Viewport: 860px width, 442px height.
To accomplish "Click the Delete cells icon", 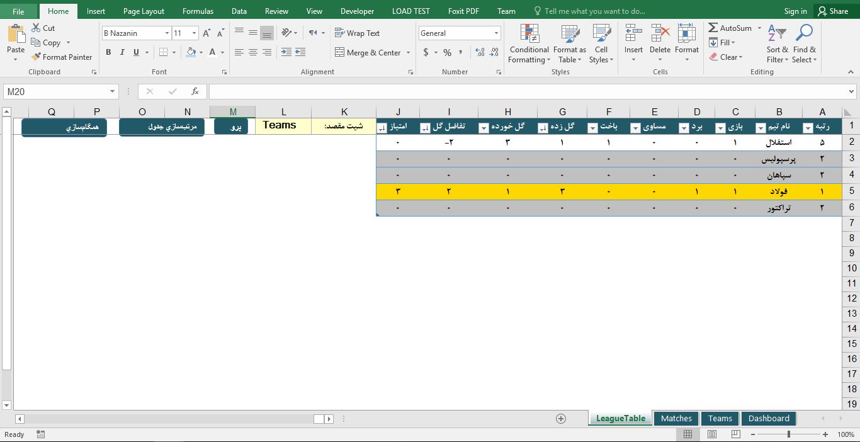I will pyautogui.click(x=660, y=34).
